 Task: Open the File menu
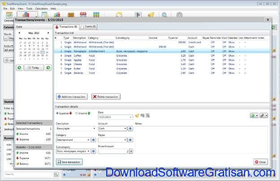click(5, 8)
